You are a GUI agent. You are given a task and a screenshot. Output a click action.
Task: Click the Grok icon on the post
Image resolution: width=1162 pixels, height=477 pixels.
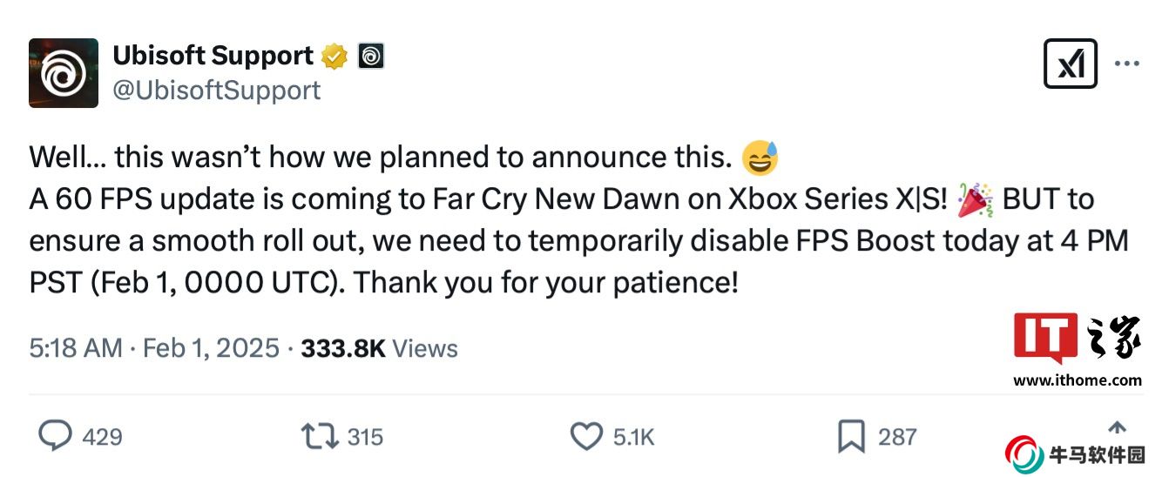(x=1071, y=64)
